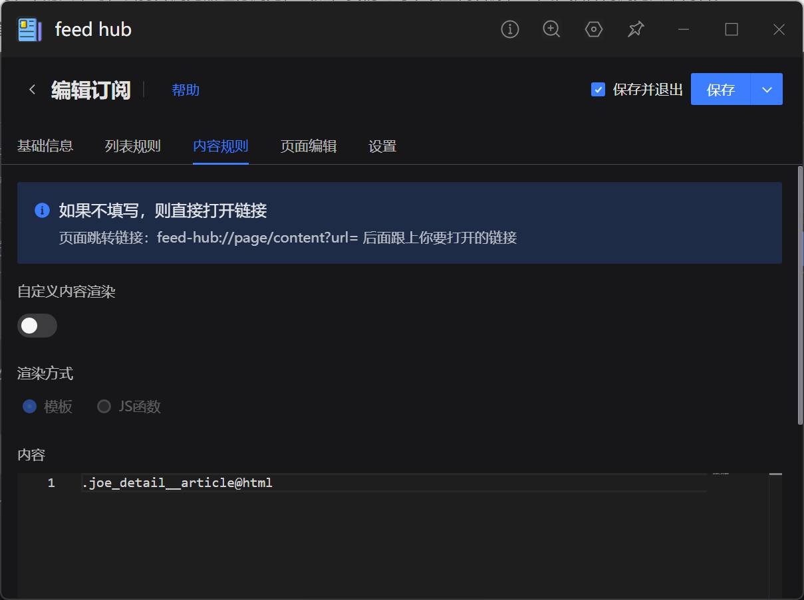804x600 pixels.
Task: Open the 帮助 link
Action: point(186,90)
